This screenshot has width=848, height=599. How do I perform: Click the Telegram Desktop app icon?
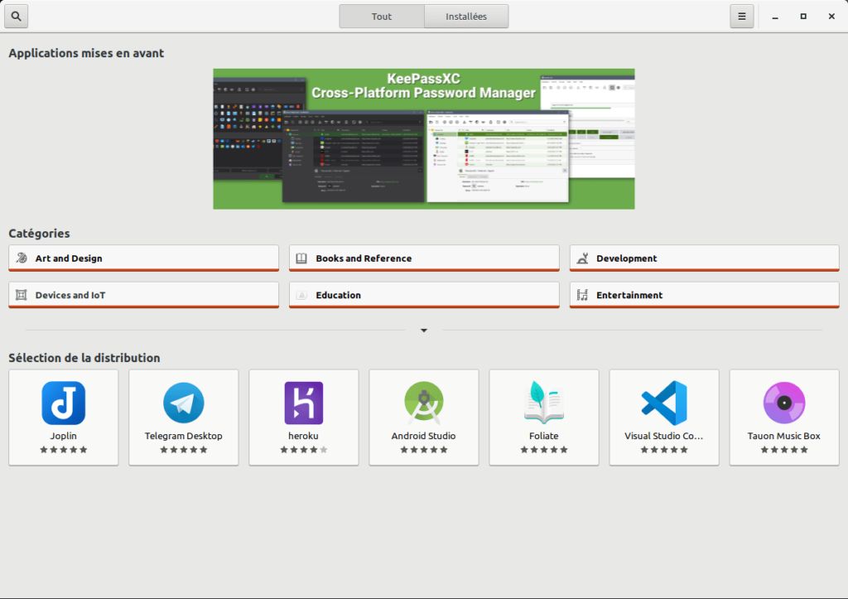click(x=183, y=403)
